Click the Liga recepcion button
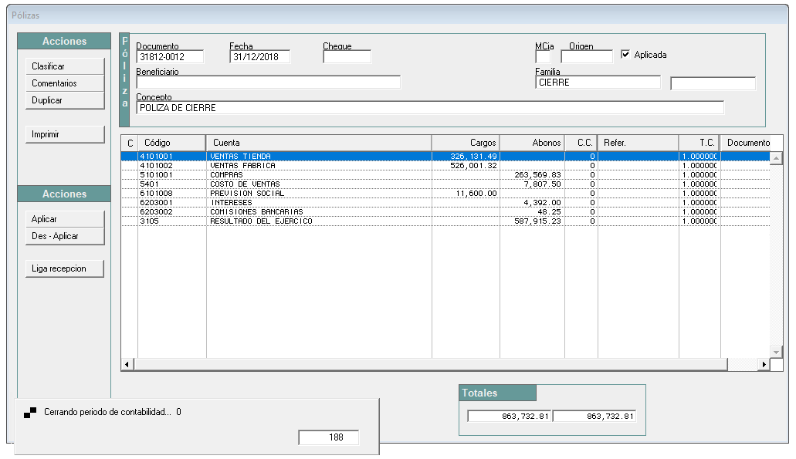 click(65, 268)
